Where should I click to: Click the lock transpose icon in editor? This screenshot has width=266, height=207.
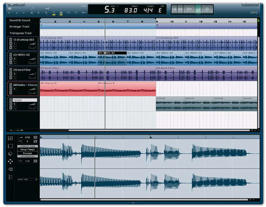coord(35,141)
